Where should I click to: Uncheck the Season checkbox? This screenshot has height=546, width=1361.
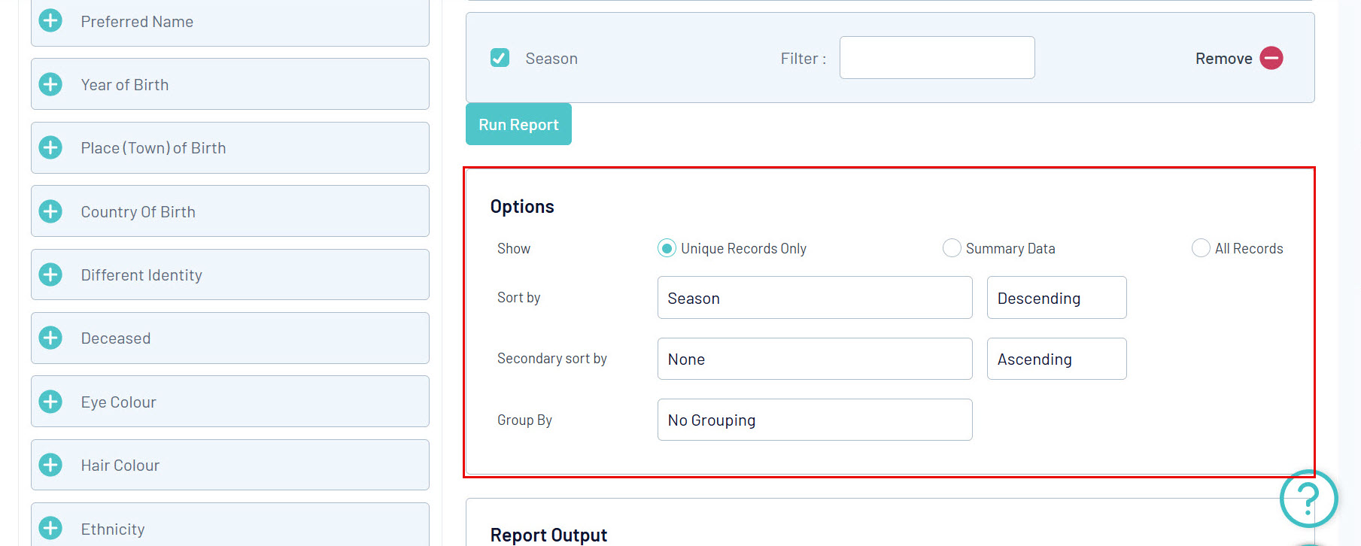coord(500,58)
